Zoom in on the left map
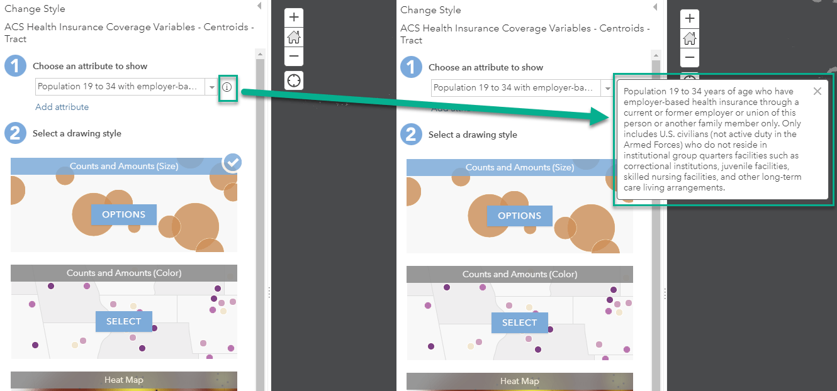The image size is (837, 391). click(293, 17)
